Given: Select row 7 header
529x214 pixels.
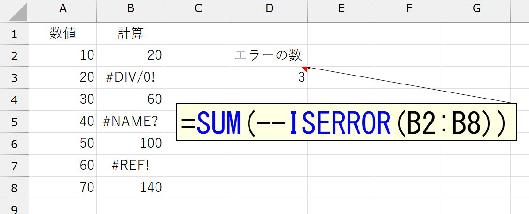Looking at the screenshot, I should tap(14, 166).
